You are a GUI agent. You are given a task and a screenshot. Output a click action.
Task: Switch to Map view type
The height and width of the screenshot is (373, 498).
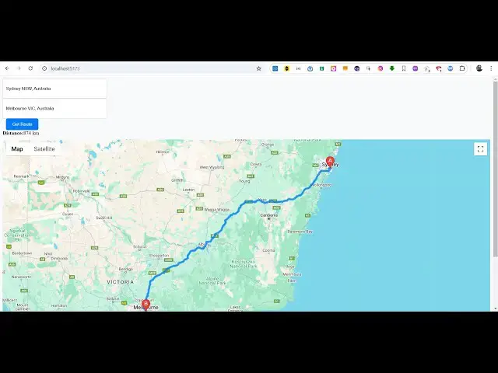(x=17, y=148)
